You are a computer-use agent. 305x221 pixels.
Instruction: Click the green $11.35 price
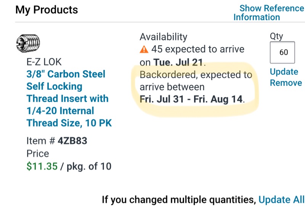(x=42, y=166)
